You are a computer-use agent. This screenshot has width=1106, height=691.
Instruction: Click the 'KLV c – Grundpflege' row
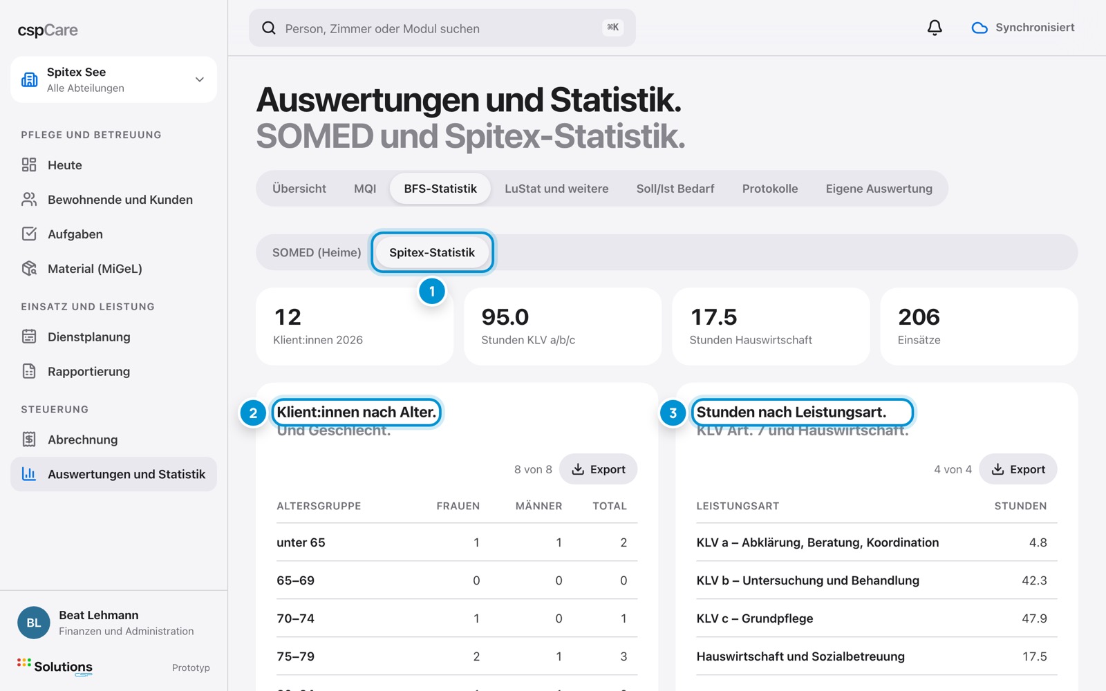tap(877, 618)
